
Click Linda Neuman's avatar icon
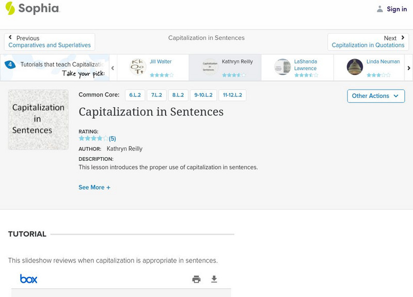coord(355,66)
